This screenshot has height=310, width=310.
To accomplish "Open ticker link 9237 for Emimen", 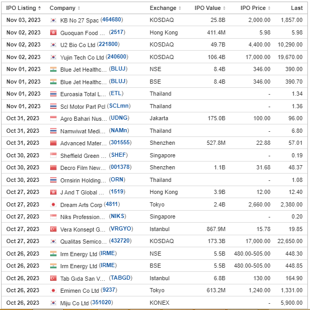I will (x=109, y=290).
